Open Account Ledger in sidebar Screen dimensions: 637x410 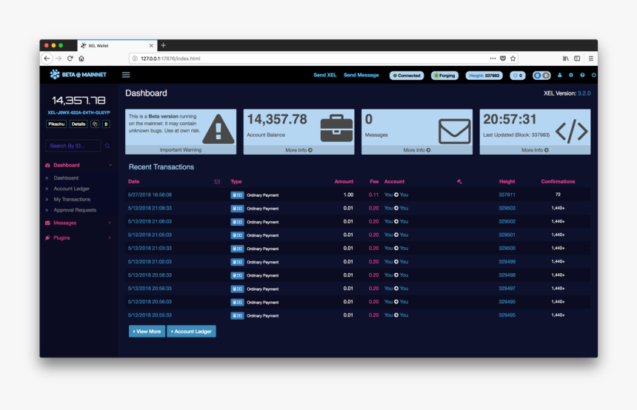point(72,189)
